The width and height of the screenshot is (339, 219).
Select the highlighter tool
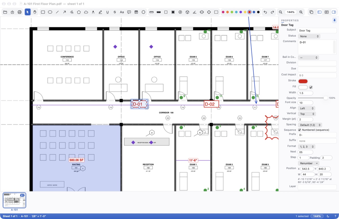coord(100,12)
